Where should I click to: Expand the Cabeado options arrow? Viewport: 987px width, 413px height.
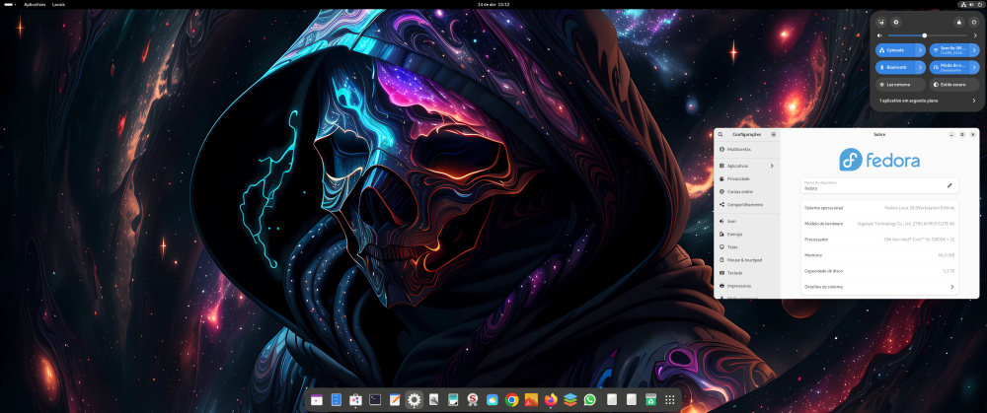point(921,50)
